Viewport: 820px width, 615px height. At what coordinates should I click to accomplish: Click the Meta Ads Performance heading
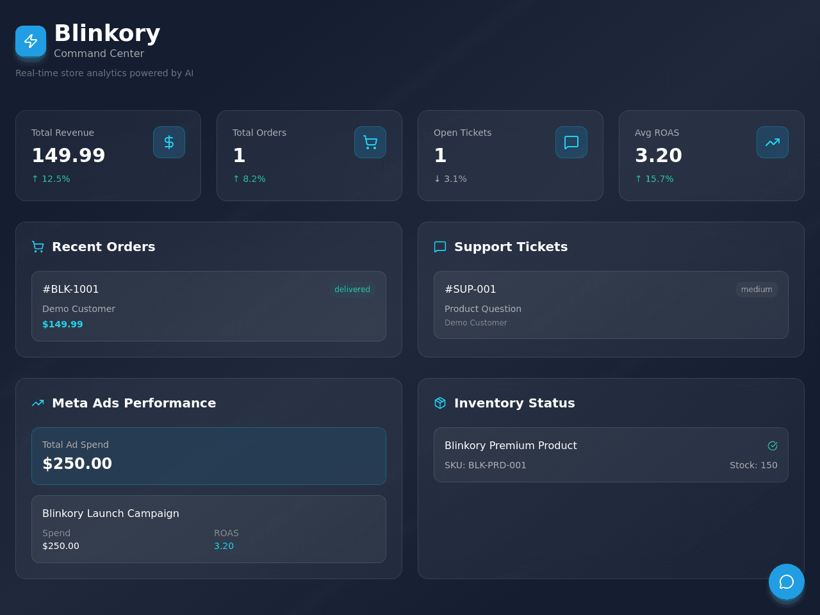tap(134, 403)
